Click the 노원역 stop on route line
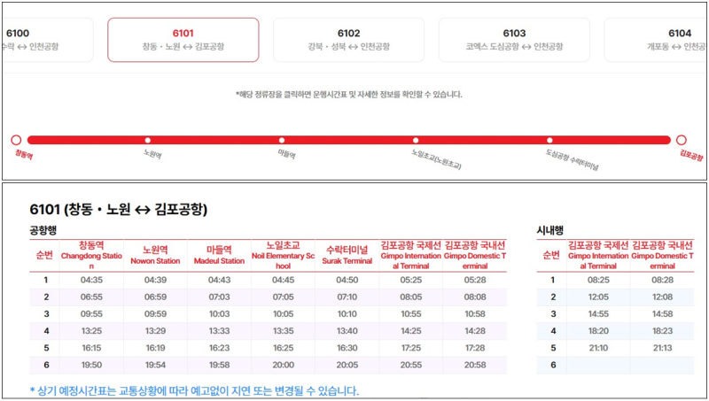Viewport: 709px width, 401px height. coord(148,141)
